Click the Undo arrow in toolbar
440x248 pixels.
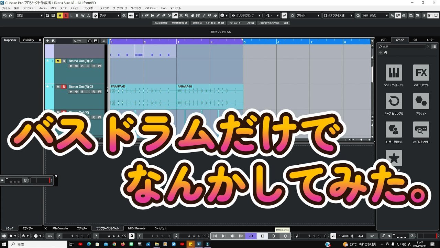[5, 15]
